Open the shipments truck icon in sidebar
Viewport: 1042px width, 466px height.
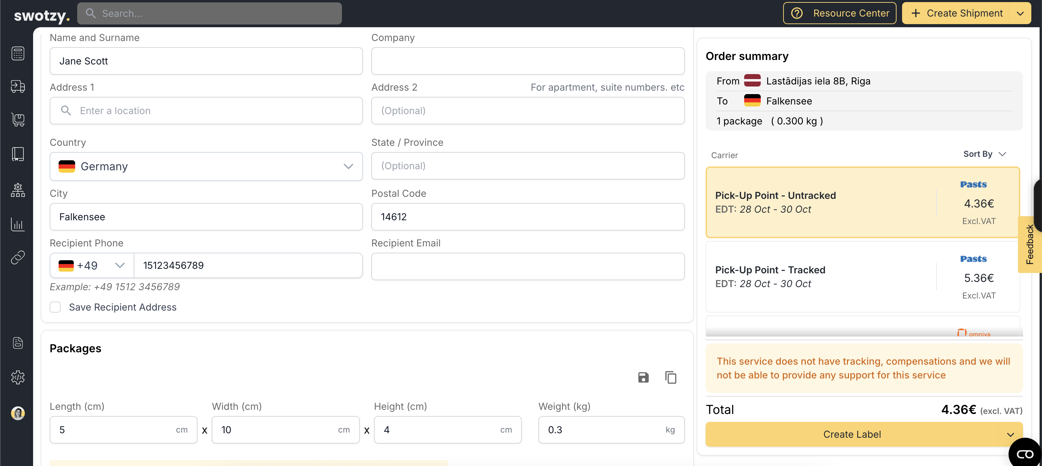pyautogui.click(x=18, y=86)
